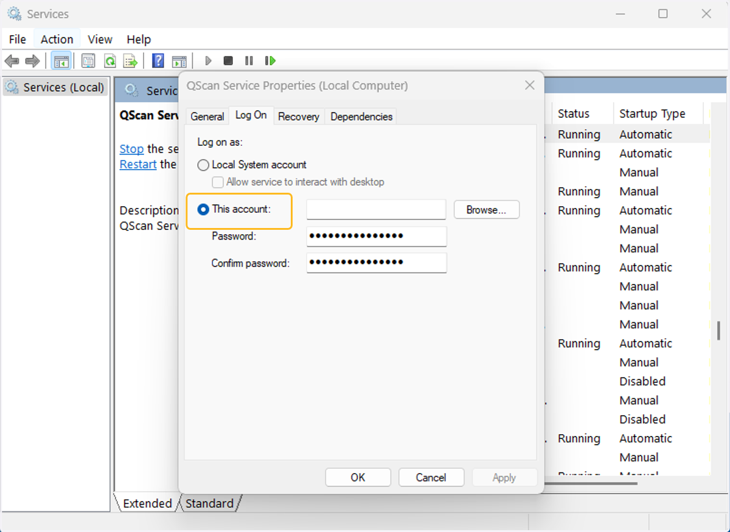Viewport: 730px width, 532px height.
Task: Click the Browse... button
Action: point(487,210)
